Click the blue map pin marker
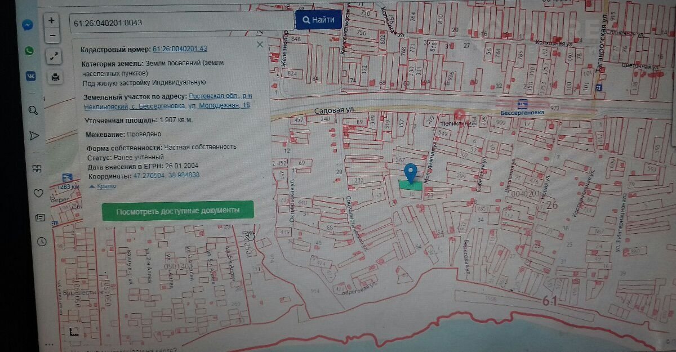Viewport: 676px width, 352px height. 411,171
